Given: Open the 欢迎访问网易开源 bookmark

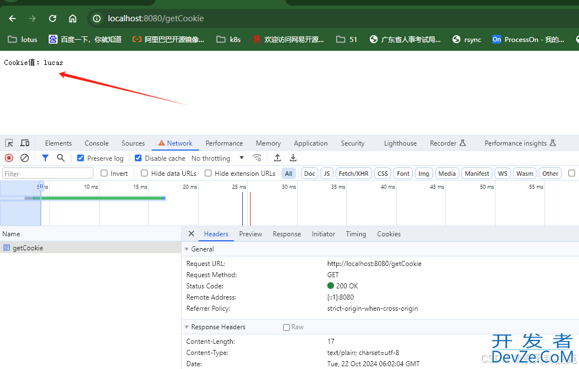Looking at the screenshot, I should point(288,40).
